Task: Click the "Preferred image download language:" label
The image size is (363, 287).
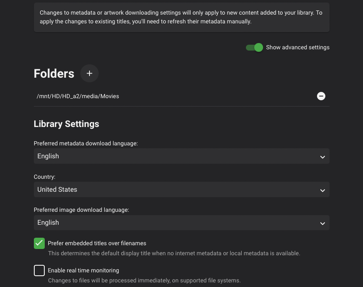Action: (x=82, y=210)
